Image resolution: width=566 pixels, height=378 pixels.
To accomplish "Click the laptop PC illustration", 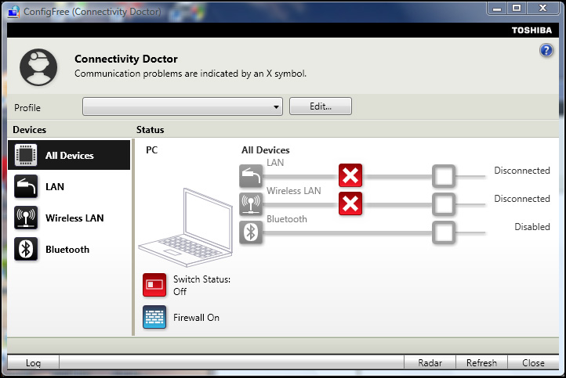I will click(186, 227).
